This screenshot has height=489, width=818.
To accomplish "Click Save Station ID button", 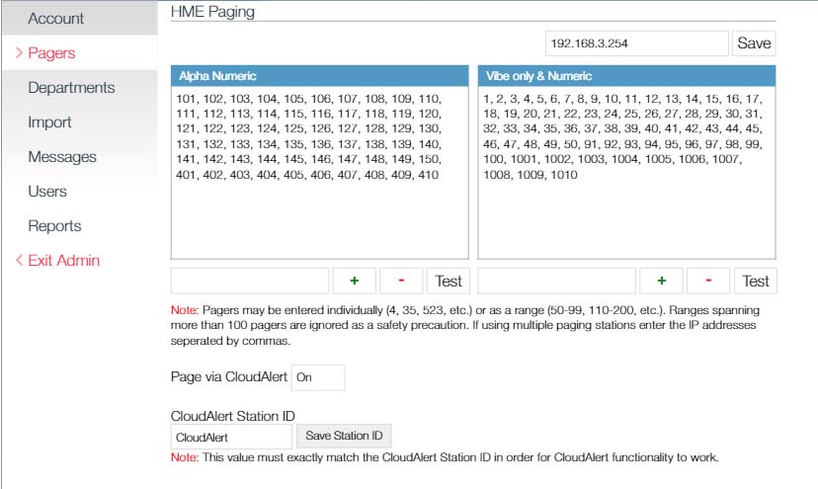I will point(344,436).
